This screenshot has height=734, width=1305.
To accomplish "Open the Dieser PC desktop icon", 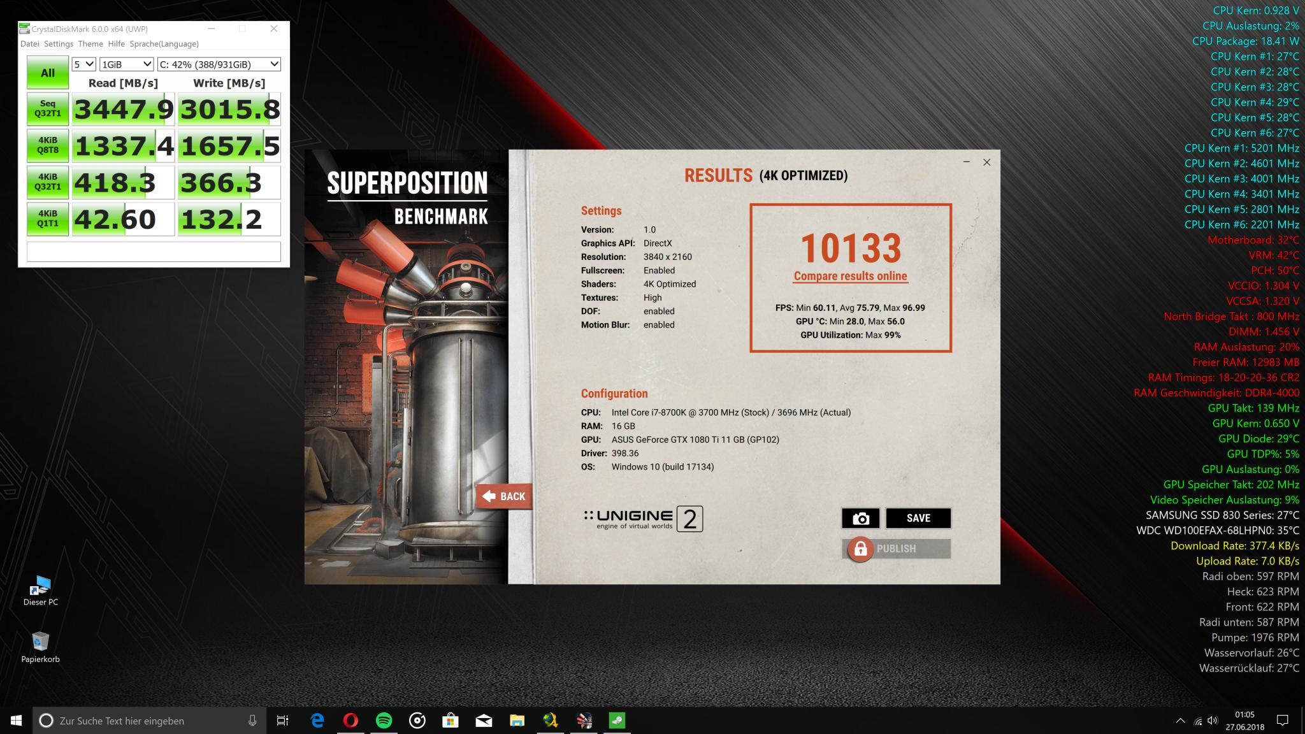I will 41,587.
